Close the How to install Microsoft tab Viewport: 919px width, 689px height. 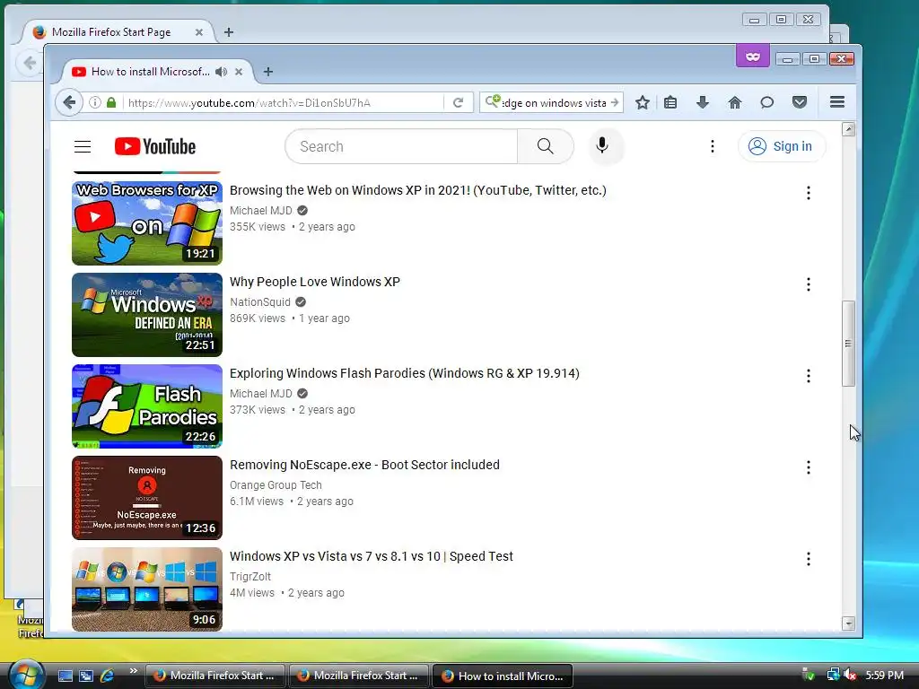(239, 72)
